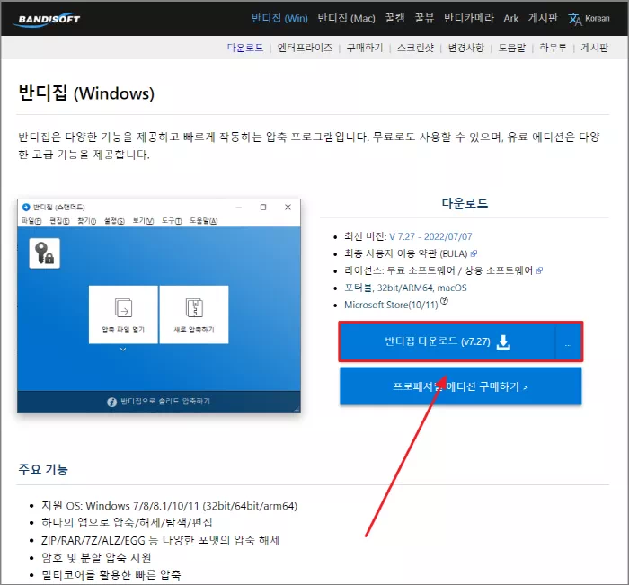
Task: Click the info icon in preview footer
Action: pos(112,402)
